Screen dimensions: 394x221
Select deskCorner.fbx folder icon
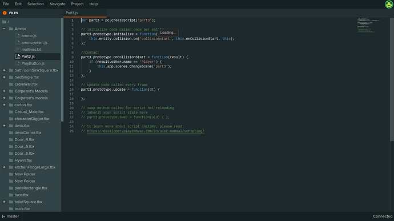point(11,132)
